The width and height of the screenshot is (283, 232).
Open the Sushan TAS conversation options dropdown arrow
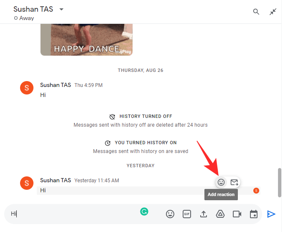coord(61,9)
